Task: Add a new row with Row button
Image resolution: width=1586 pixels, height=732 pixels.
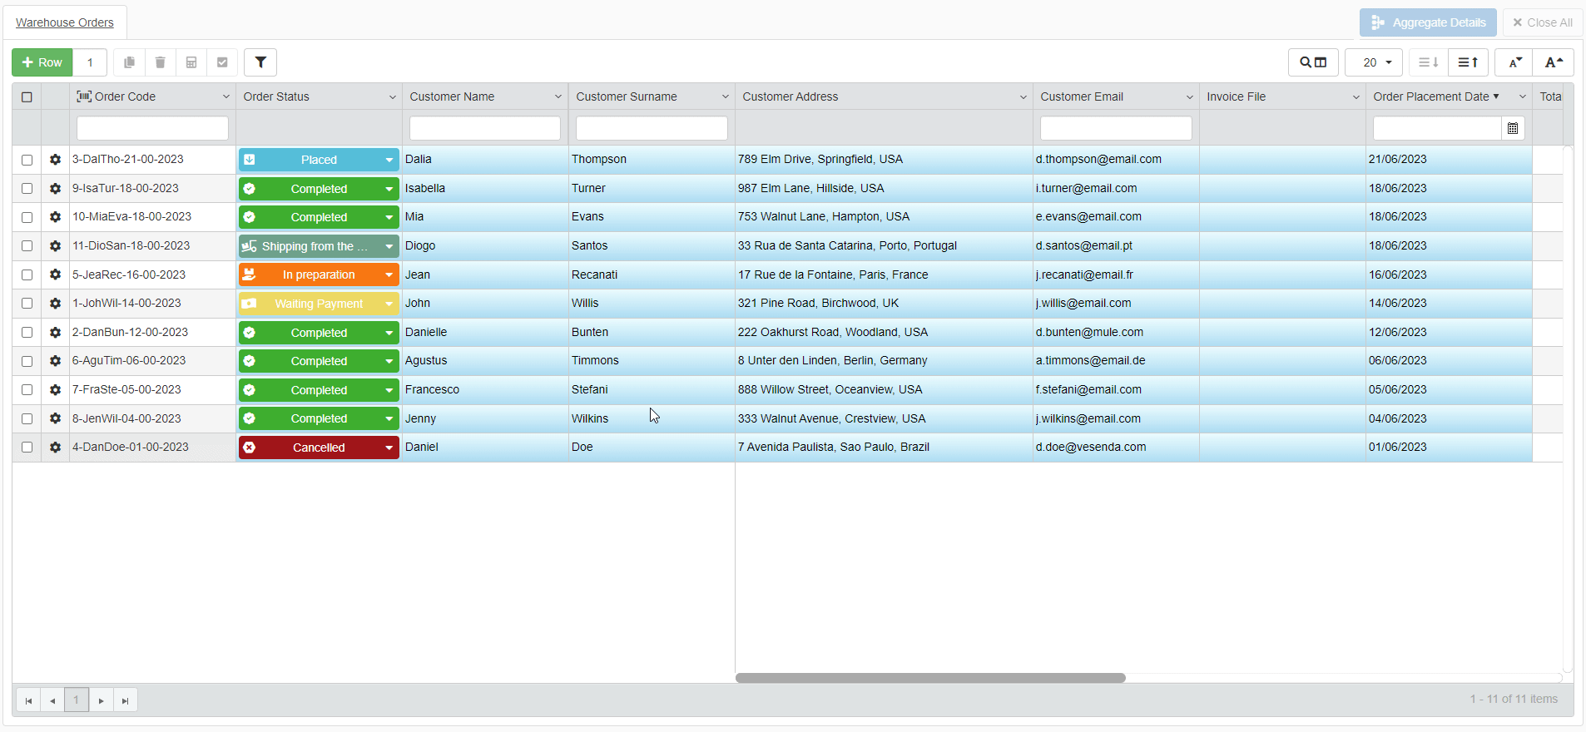Action: point(42,62)
